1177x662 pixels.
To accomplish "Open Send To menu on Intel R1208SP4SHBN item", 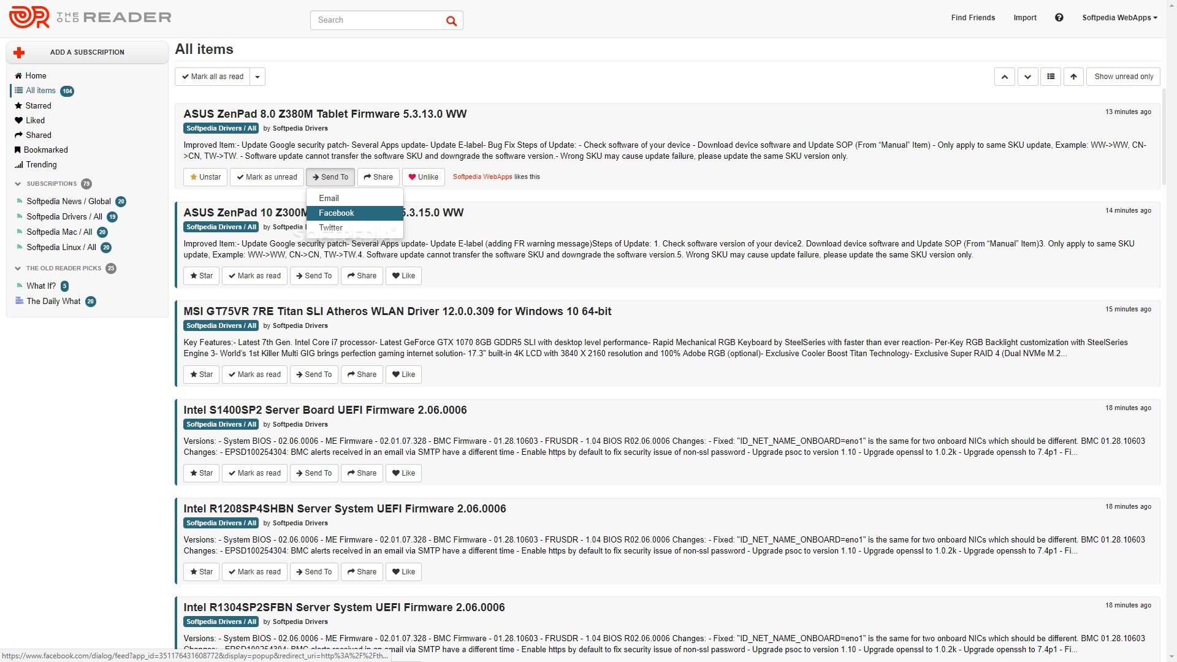I will coord(314,572).
